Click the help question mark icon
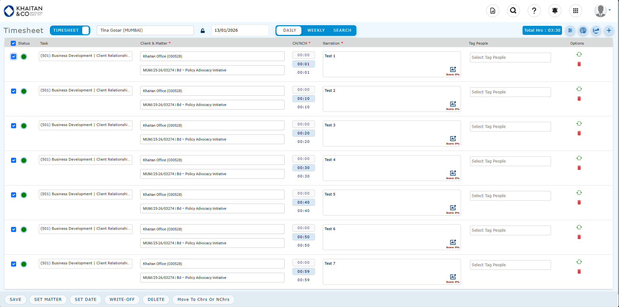The image size is (619, 307). (534, 11)
